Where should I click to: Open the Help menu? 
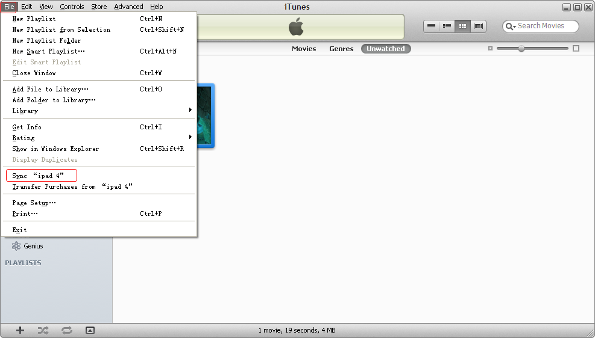pos(156,7)
